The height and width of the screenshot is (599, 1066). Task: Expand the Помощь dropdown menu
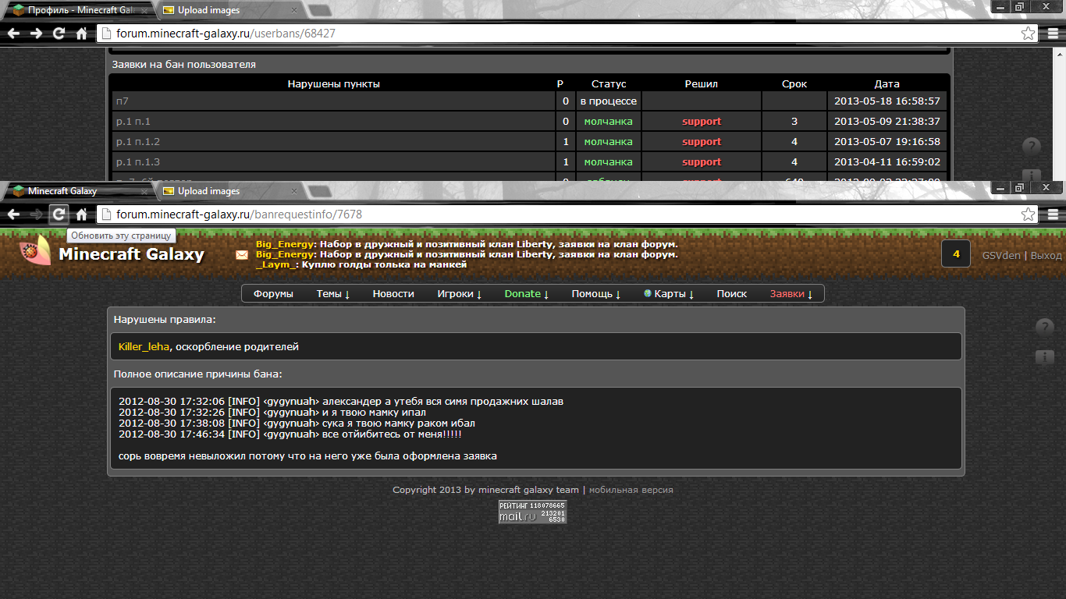coord(596,294)
